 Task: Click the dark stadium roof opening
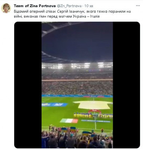coord(77,42)
